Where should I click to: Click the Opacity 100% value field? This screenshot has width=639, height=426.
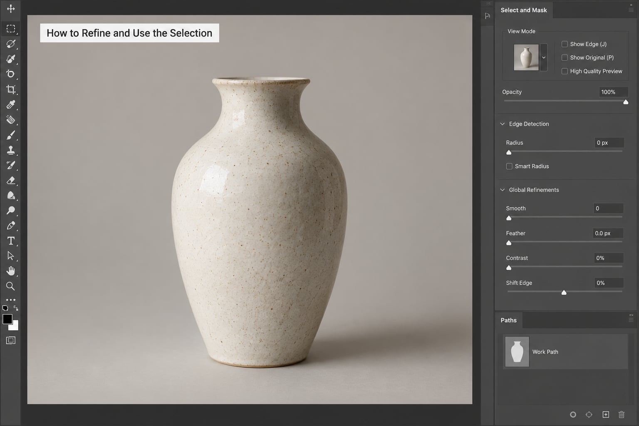[614, 92]
